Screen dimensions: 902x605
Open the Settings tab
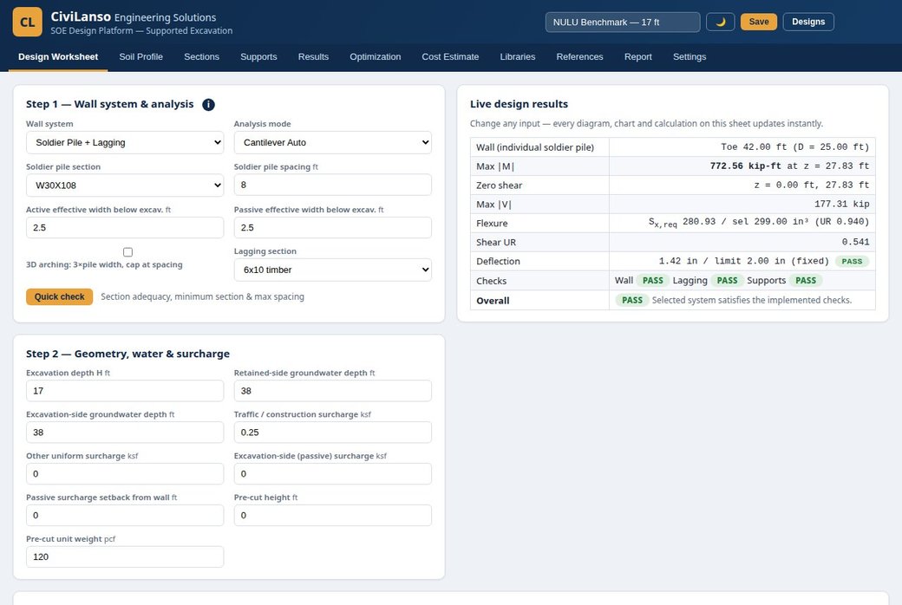point(690,57)
